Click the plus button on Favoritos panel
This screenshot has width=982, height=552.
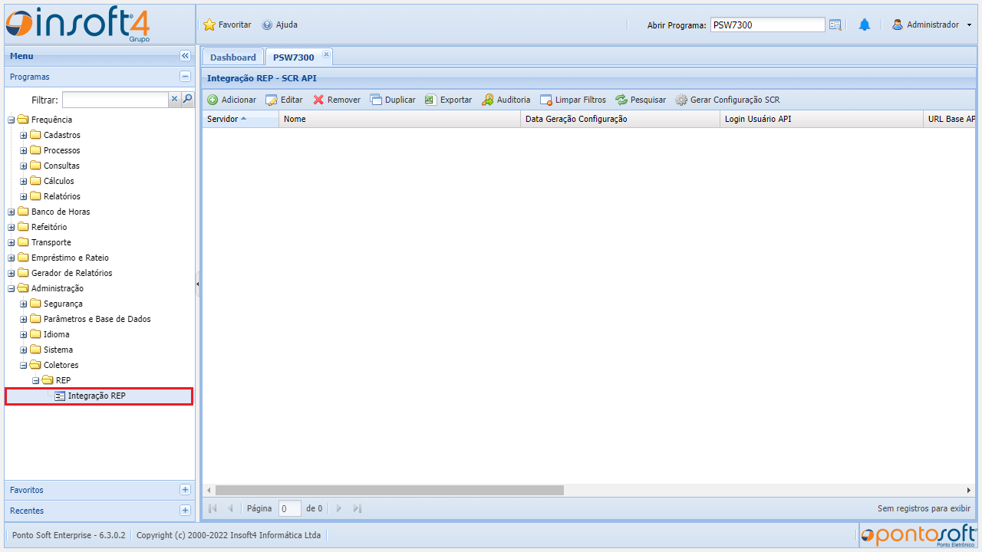185,489
